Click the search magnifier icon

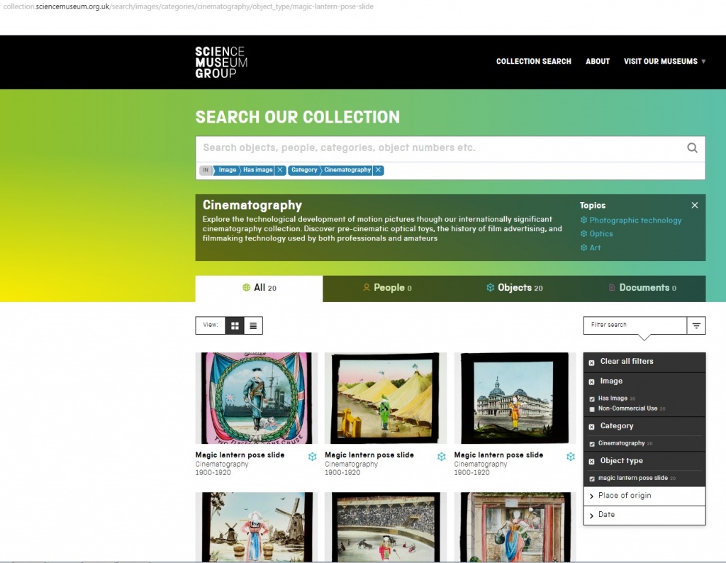(x=692, y=147)
